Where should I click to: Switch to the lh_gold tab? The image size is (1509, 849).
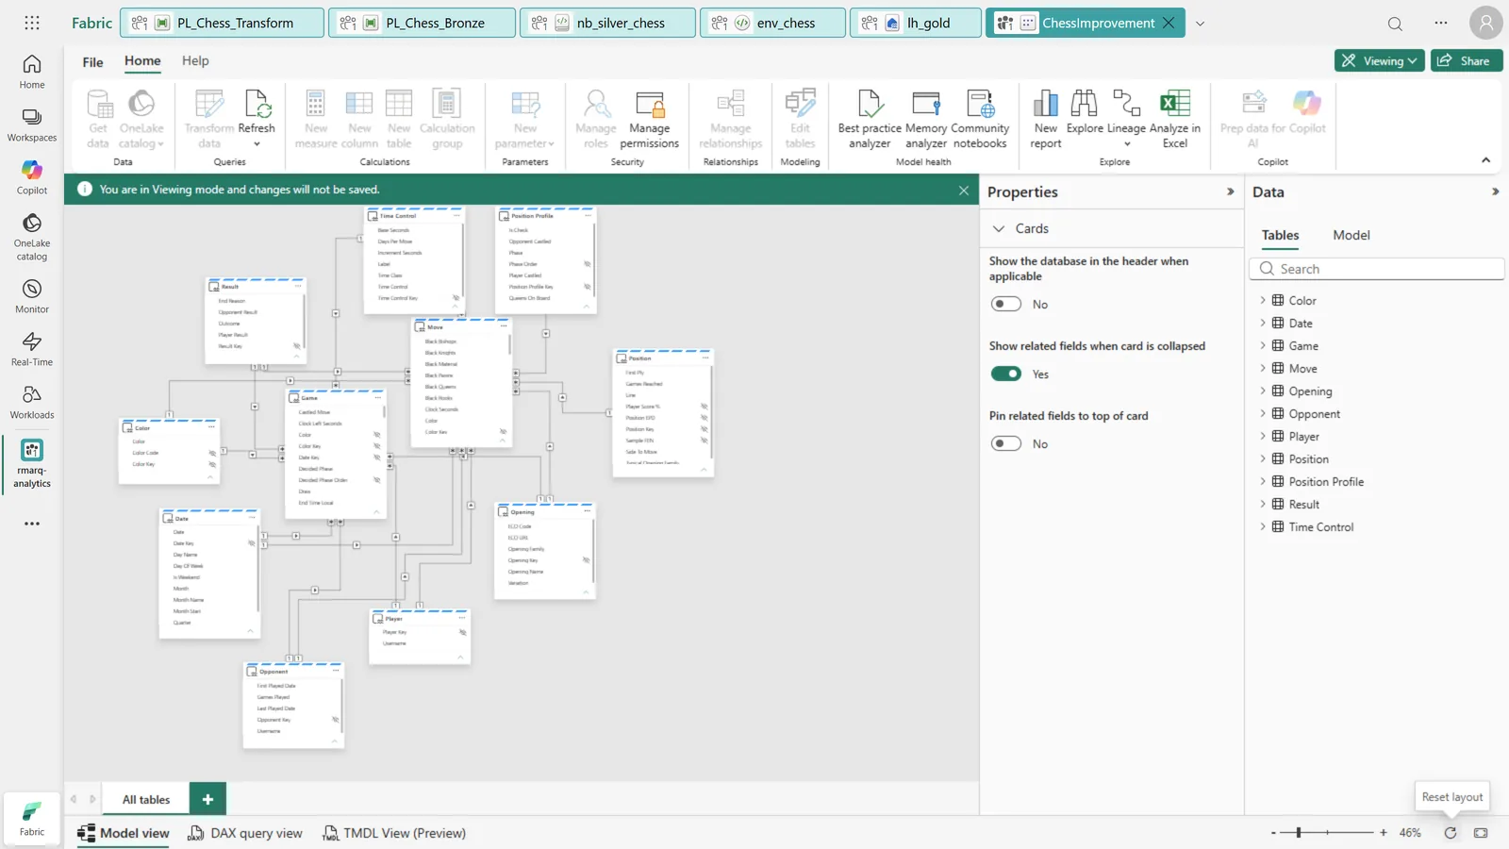pyautogui.click(x=915, y=23)
